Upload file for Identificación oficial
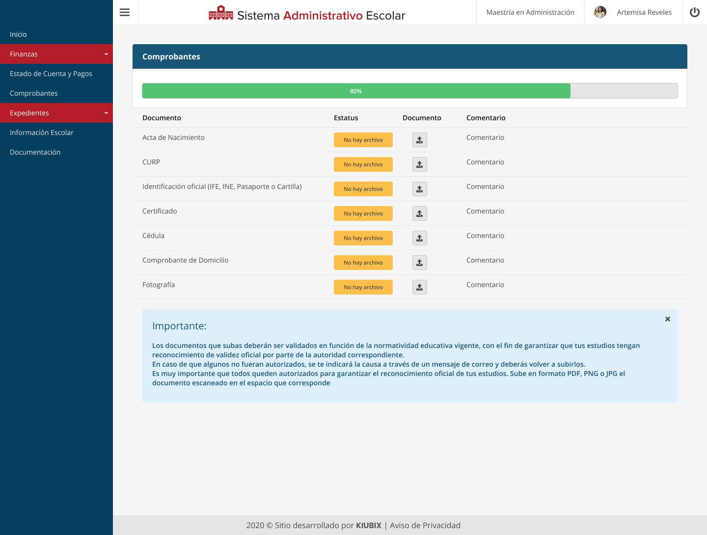 pyautogui.click(x=419, y=189)
